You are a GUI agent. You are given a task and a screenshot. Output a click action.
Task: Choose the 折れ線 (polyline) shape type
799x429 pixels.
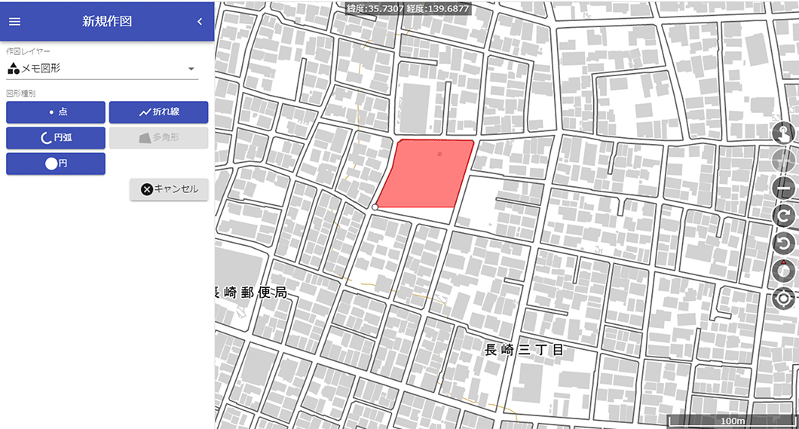[x=158, y=112]
